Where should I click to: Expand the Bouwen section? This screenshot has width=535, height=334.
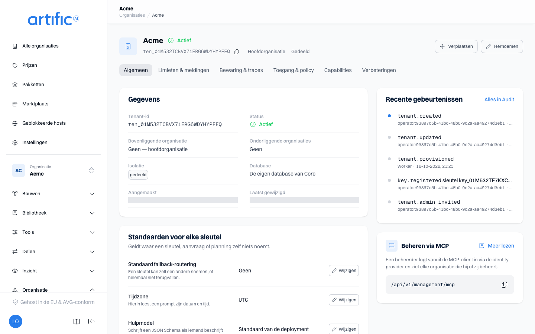(53, 194)
